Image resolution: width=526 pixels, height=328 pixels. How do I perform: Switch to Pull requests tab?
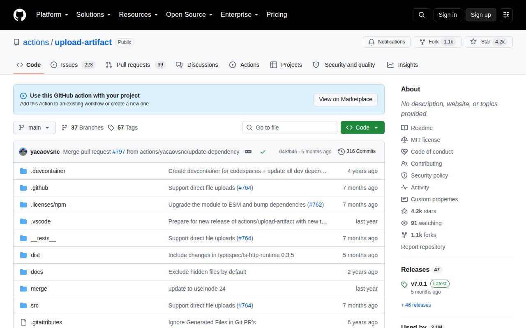(x=136, y=65)
